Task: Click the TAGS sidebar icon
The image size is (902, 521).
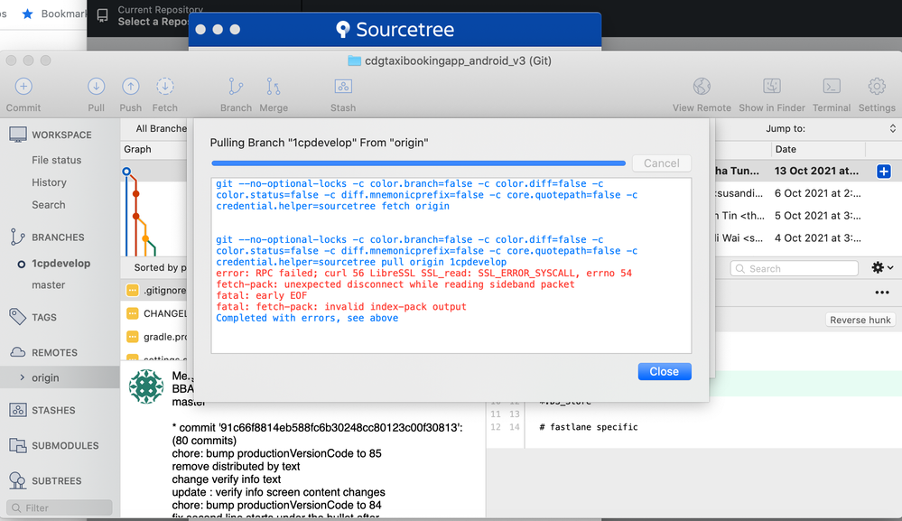Action: point(17,316)
